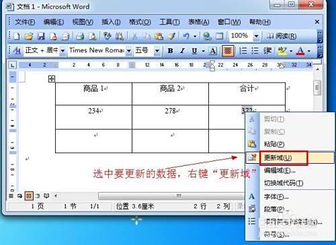Switch to Print Layout view button
This screenshot has height=245, width=336.
[29, 196]
